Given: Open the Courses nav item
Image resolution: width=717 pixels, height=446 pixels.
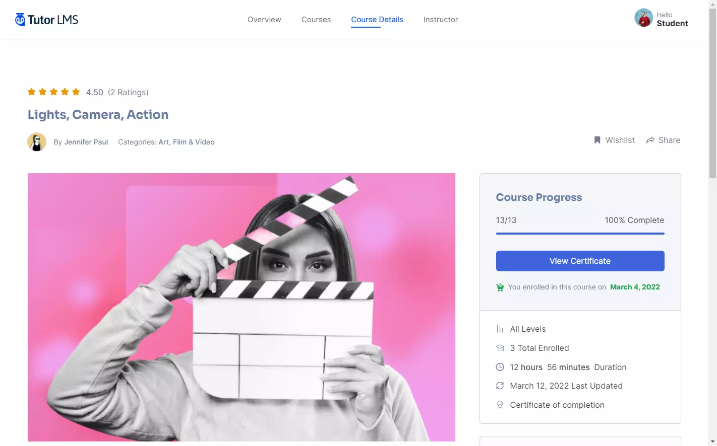Looking at the screenshot, I should coord(316,20).
